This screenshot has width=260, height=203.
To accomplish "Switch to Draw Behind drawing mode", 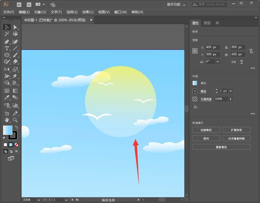I will point(11,151).
